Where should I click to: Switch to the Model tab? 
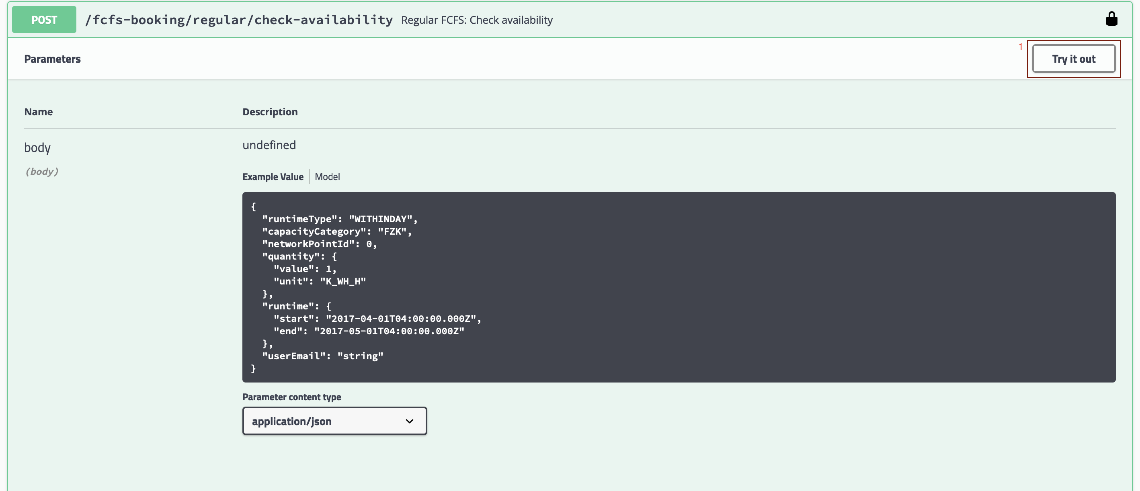[327, 176]
